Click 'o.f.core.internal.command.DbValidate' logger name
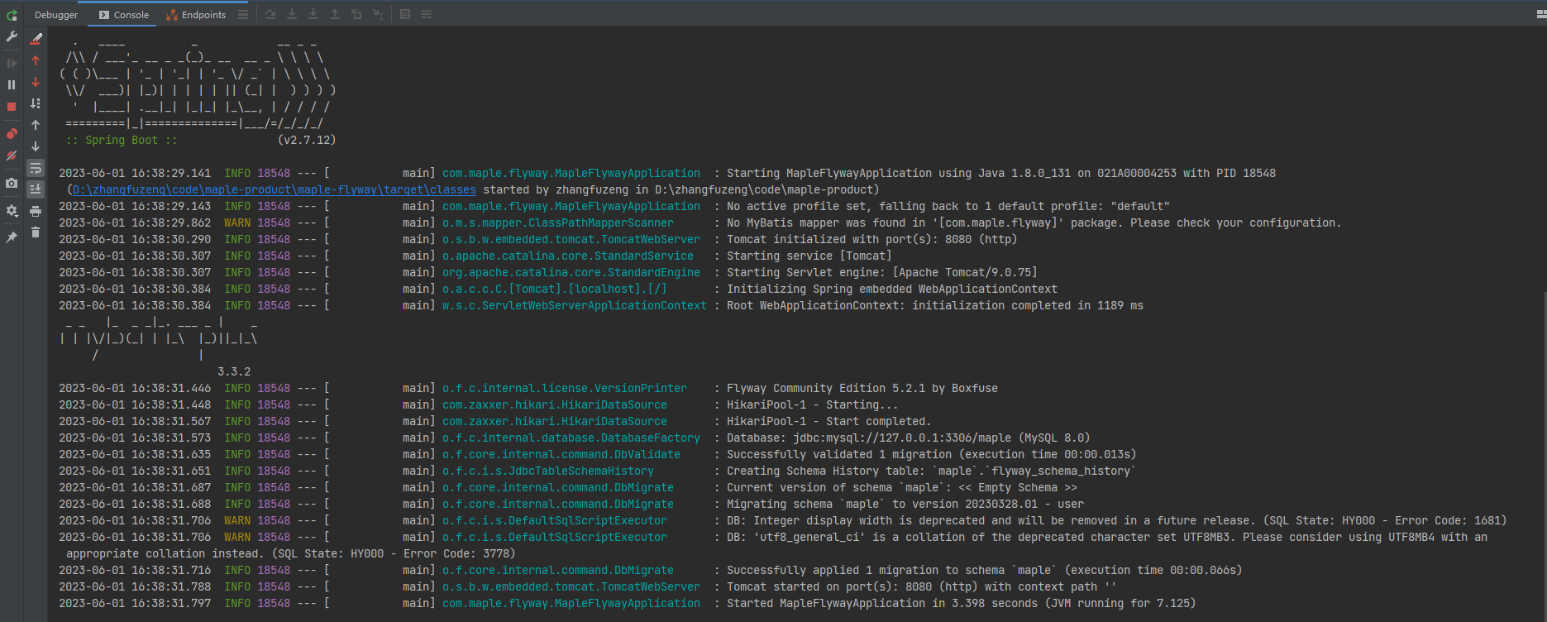This screenshot has width=1547, height=622. 561,454
